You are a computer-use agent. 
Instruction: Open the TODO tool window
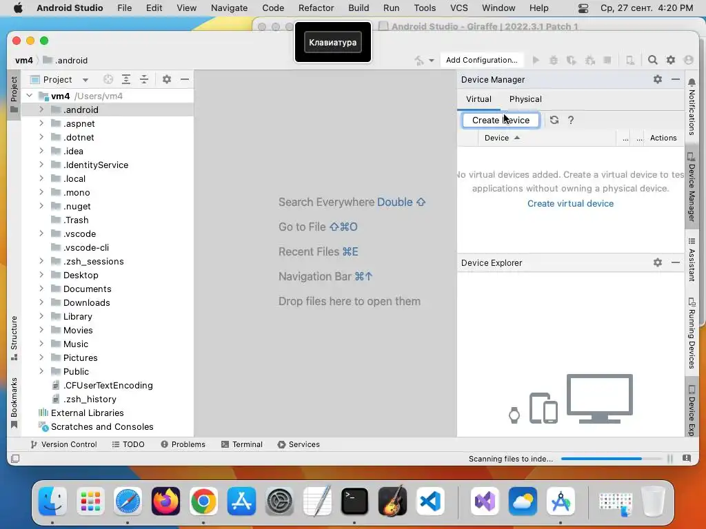point(128,444)
